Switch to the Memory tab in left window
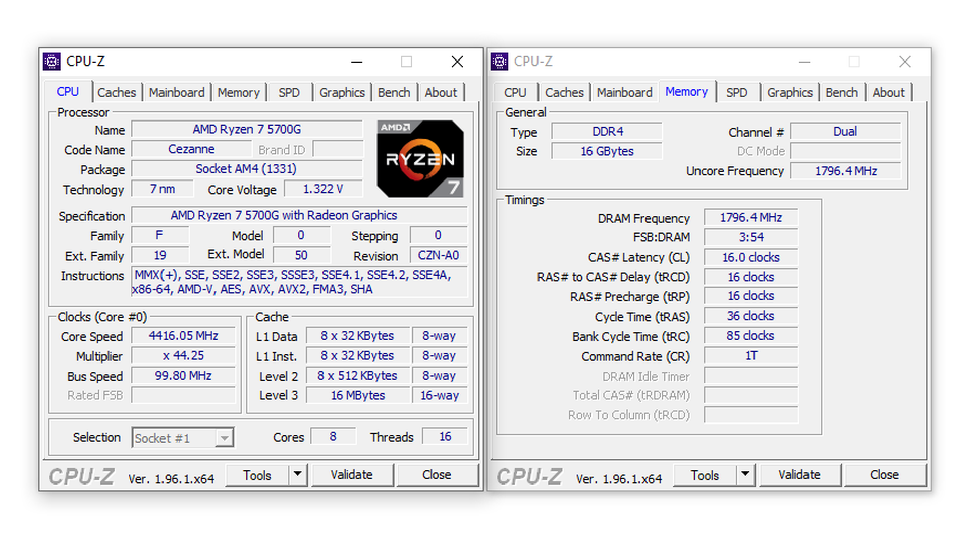The height and width of the screenshot is (544, 969). [239, 92]
